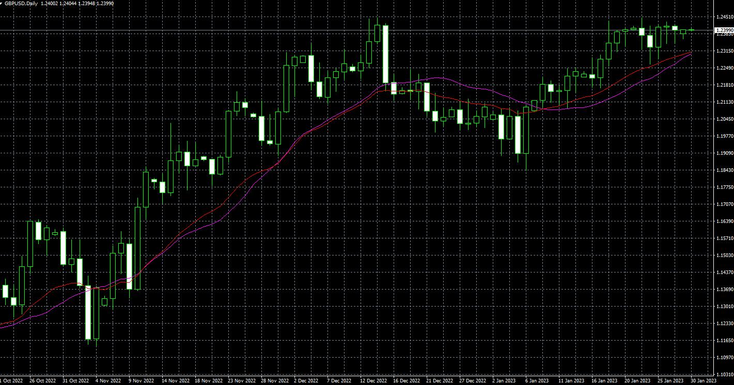
Task: Click the 1.13010 price scale label
Action: (724, 307)
